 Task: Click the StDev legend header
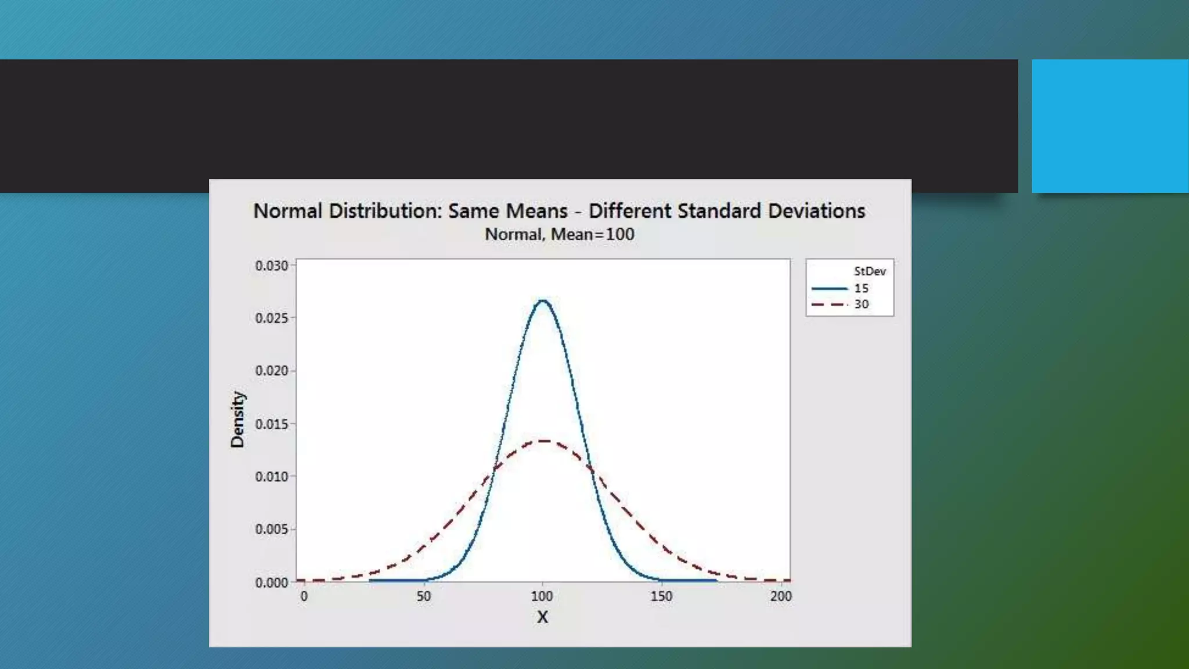point(869,271)
